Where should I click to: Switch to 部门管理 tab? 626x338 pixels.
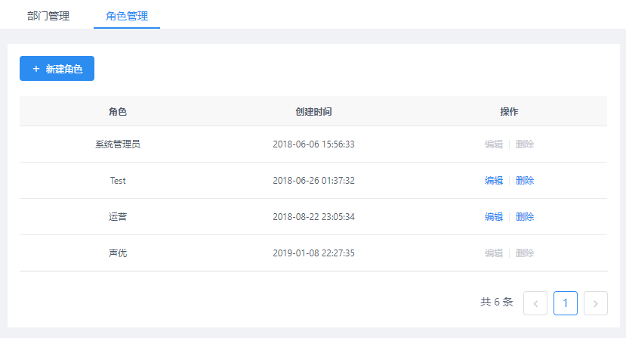(x=48, y=15)
